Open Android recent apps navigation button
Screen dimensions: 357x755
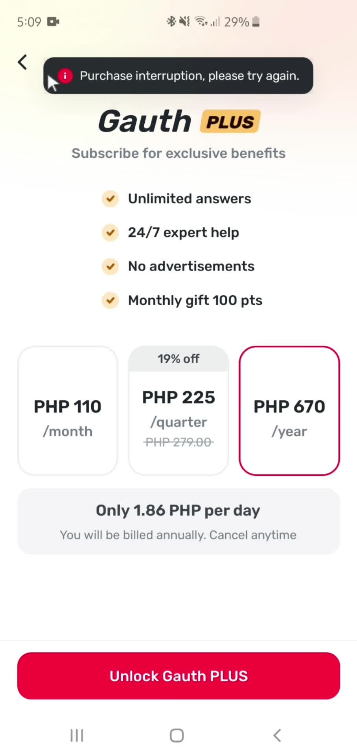(77, 735)
